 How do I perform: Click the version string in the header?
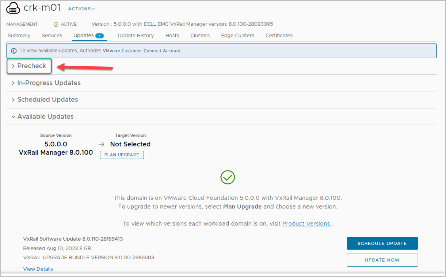pyautogui.click(x=182, y=24)
